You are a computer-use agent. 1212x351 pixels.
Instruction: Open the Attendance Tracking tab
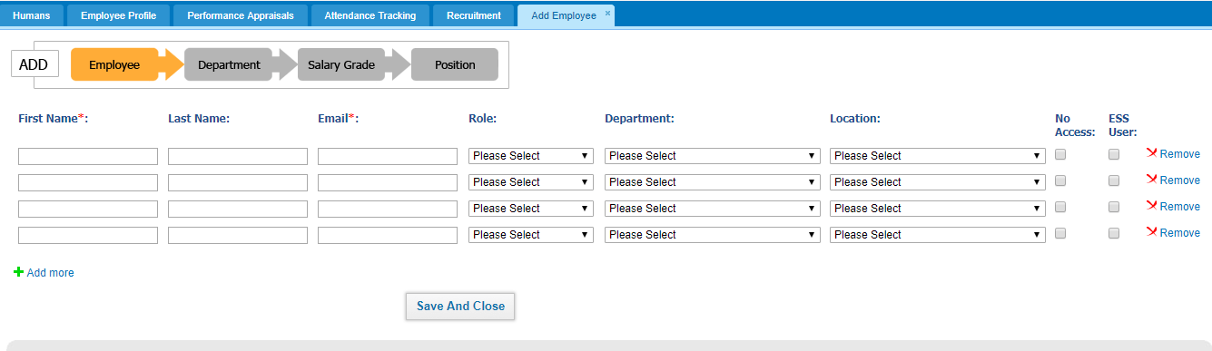370,15
